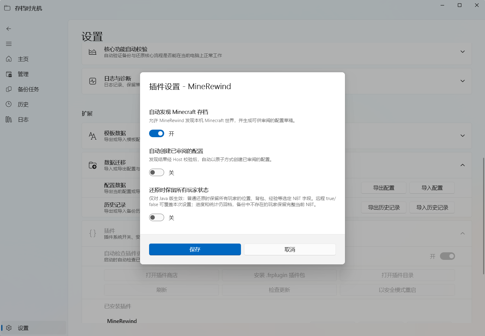
Task: Click the 扩展 section heading
Action: 87,114
